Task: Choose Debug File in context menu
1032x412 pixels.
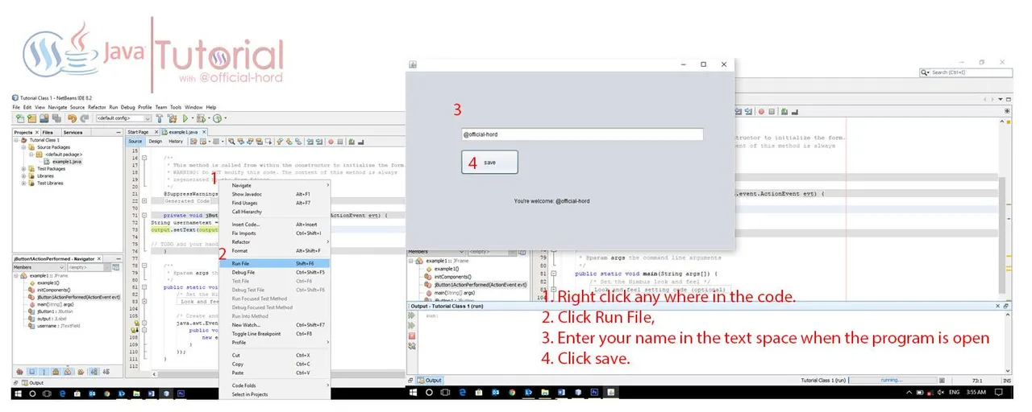Action: coord(275,272)
